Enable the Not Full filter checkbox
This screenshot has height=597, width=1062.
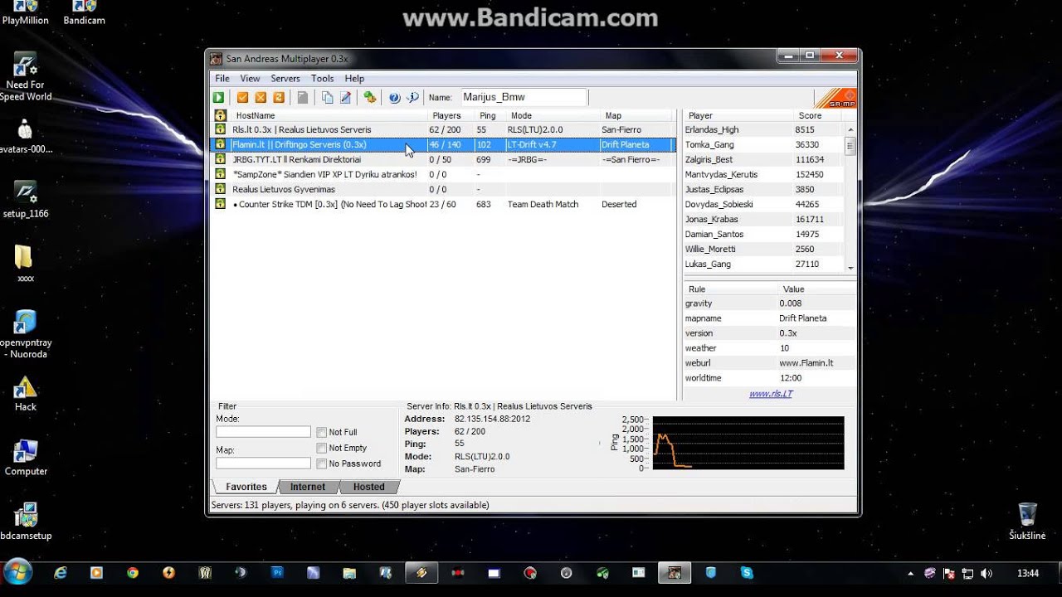coord(321,433)
